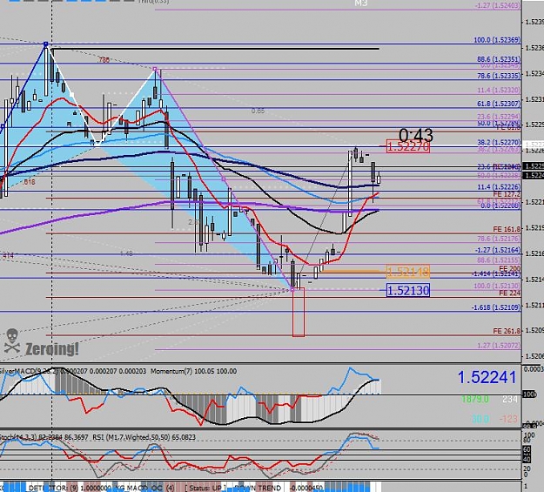Click the red 1.52270 price box

(x=407, y=146)
